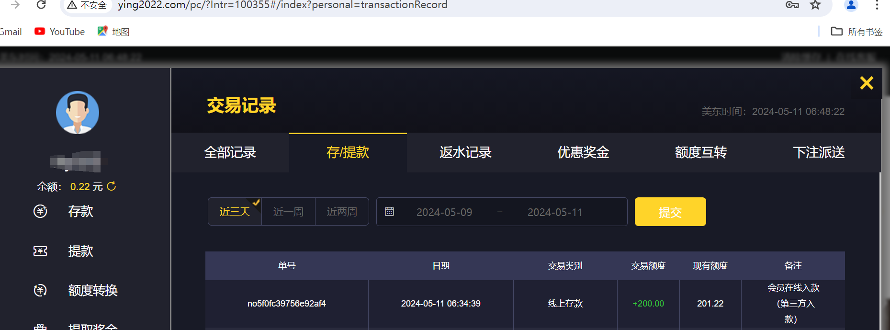Reload the page with the refresh icon
Viewport: 890px width, 330px height.
pyautogui.click(x=41, y=5)
